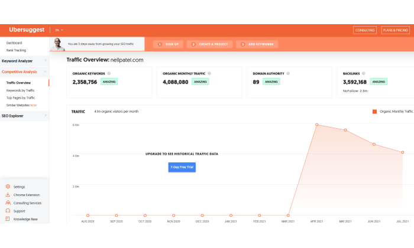Click Amazing badge under Organic Keywords
Viewport: 414px width, 248px height.
[x=109, y=81]
